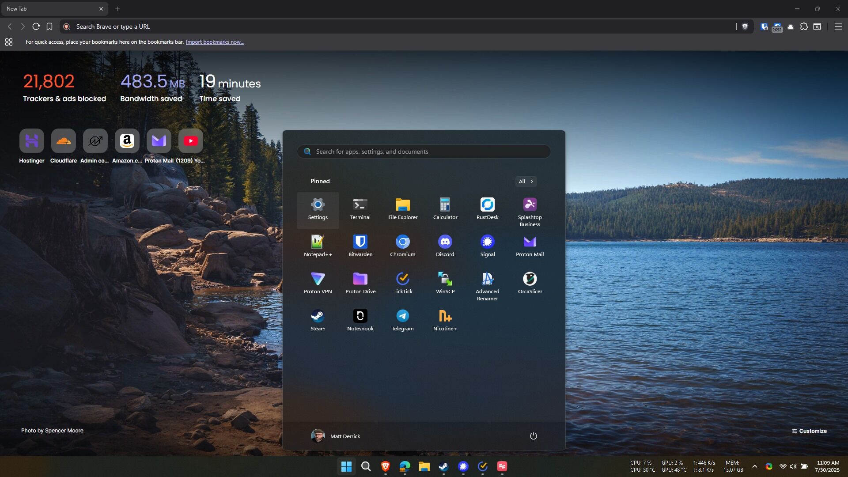The width and height of the screenshot is (848, 477).
Task: Open Proton VPN pinned app
Action: click(x=318, y=283)
